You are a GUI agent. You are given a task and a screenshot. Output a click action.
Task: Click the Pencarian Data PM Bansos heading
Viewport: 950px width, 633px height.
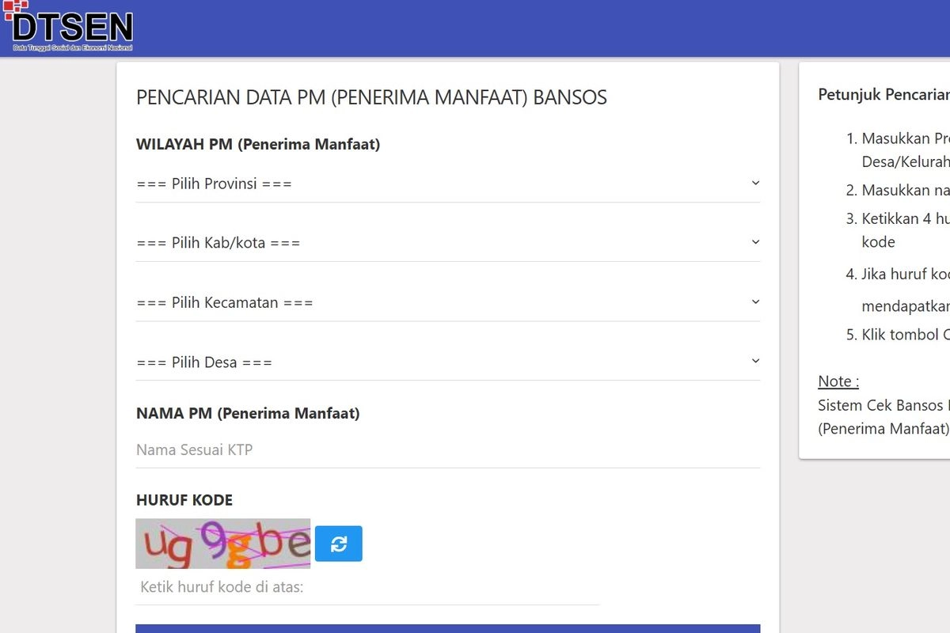[371, 97]
